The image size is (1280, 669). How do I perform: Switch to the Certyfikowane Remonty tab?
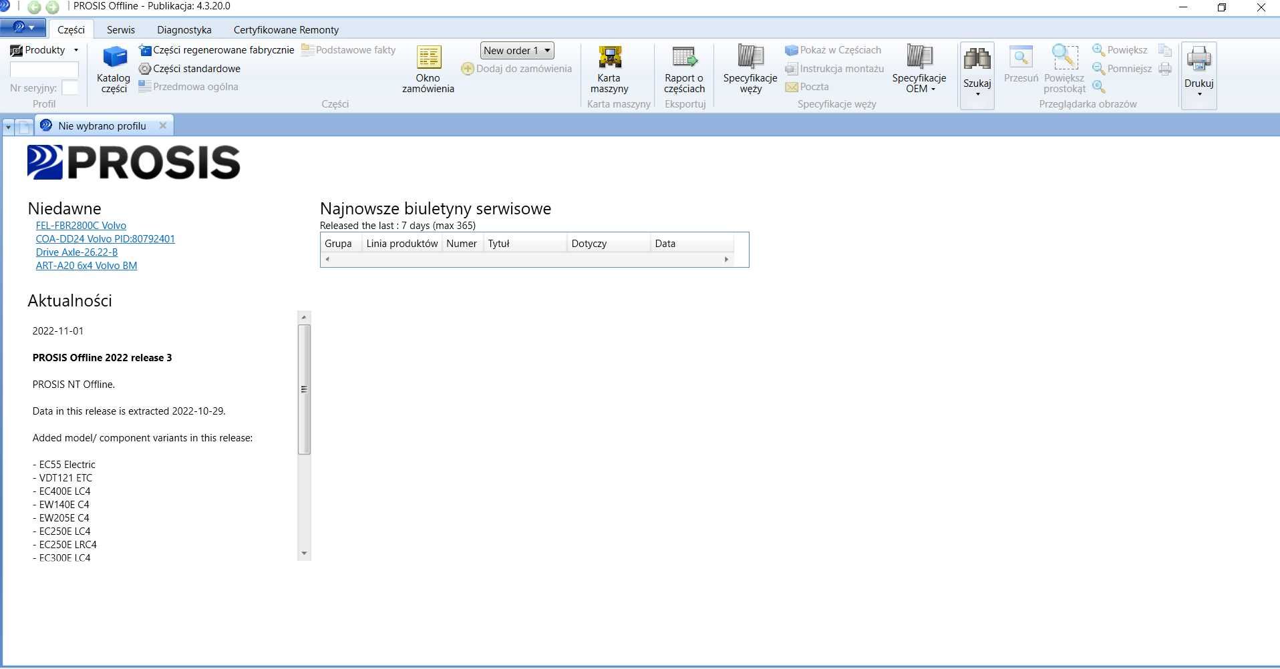(286, 29)
